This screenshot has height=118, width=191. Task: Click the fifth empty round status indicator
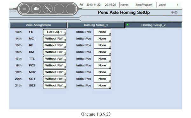pos(71,9)
